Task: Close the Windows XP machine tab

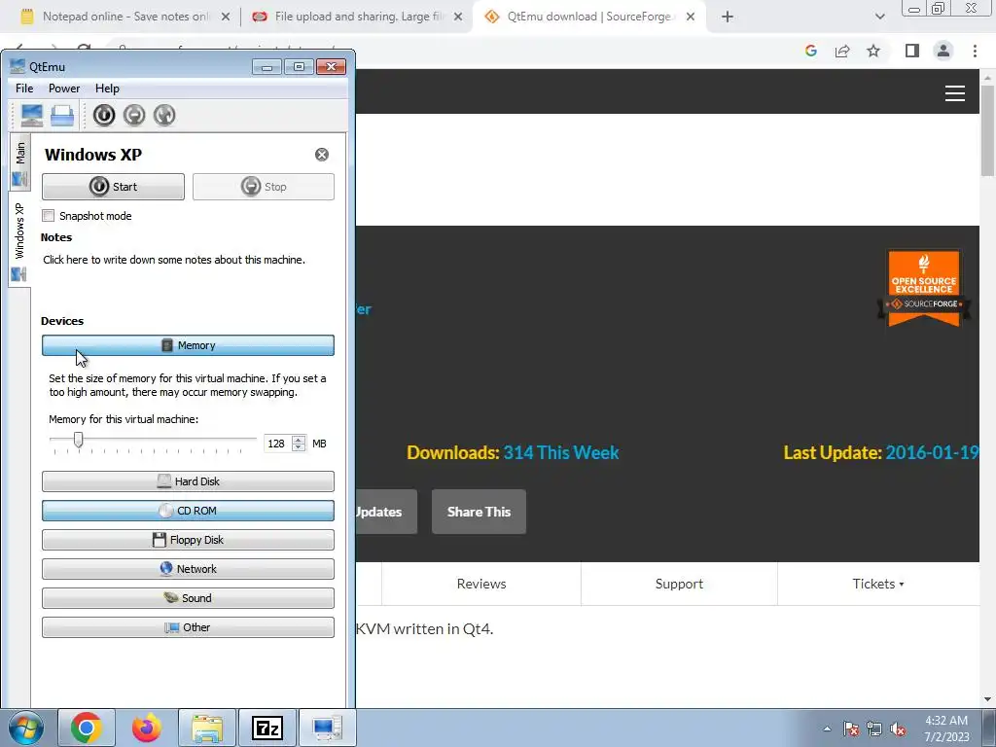Action: coord(322,155)
